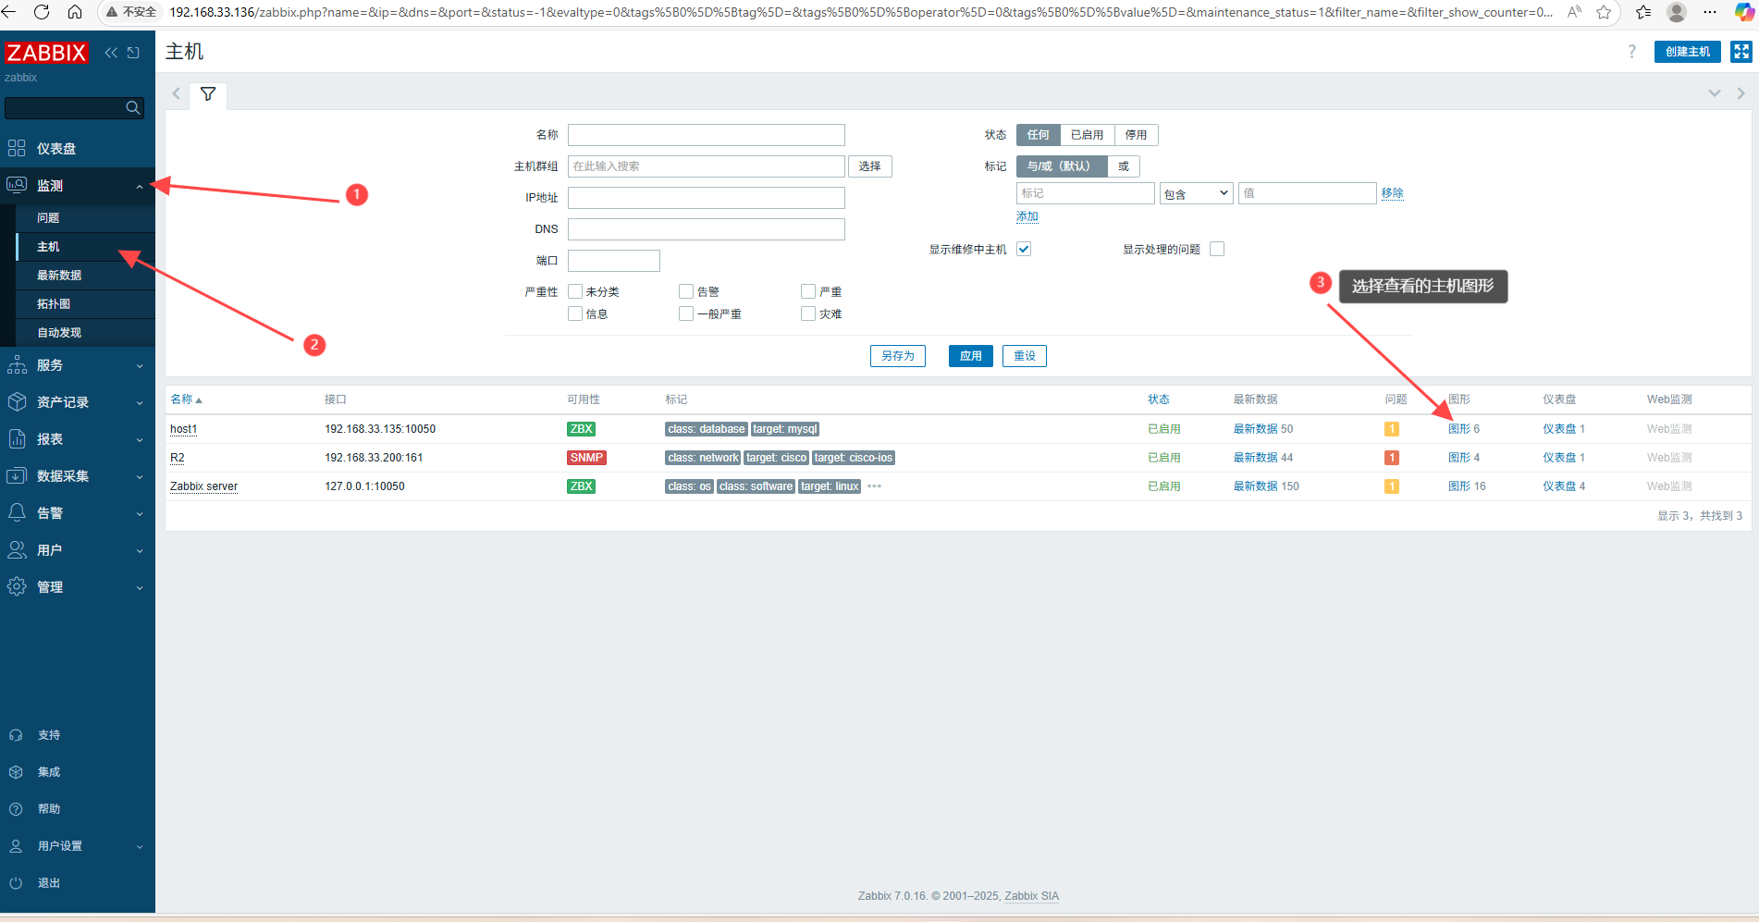Click the help question mark icon
This screenshot has width=1759, height=922.
tap(1631, 52)
